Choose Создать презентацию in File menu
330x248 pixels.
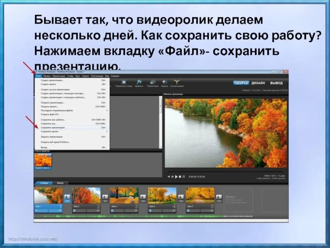tap(72, 80)
